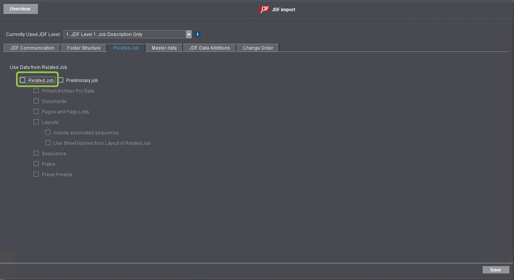Image resolution: width=514 pixels, height=280 pixels.
Task: Check the Preliminary job option
Action: (x=61, y=80)
